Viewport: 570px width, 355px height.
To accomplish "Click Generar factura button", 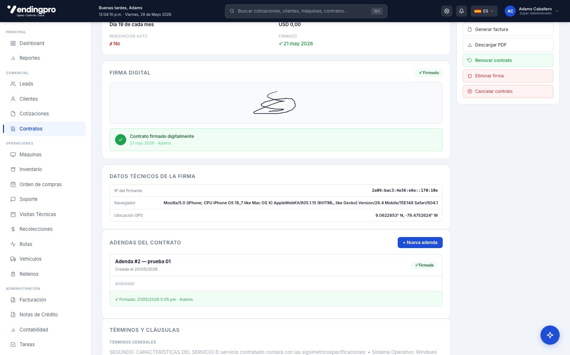I will pos(508,29).
